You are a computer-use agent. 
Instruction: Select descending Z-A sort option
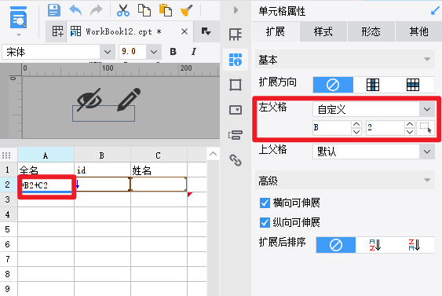click(x=415, y=245)
